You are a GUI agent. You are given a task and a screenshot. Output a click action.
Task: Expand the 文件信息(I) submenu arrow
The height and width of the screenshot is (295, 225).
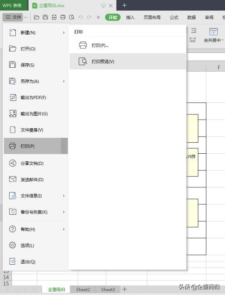pos(64,196)
